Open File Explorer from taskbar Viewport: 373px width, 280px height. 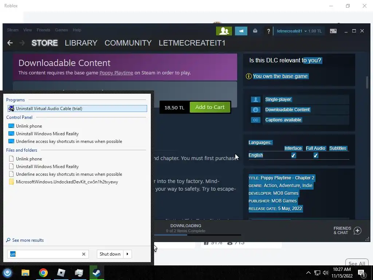pyautogui.click(x=25, y=273)
